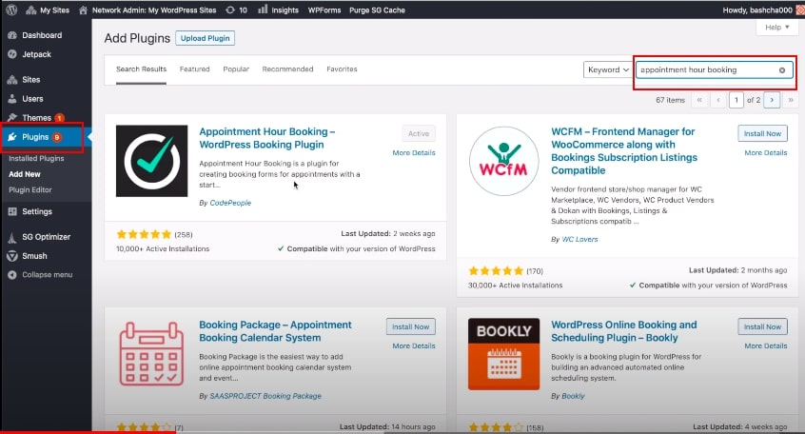Screen dimensions: 805x434
Task: Click the '67 items' result count text
Action: pyautogui.click(x=670, y=100)
